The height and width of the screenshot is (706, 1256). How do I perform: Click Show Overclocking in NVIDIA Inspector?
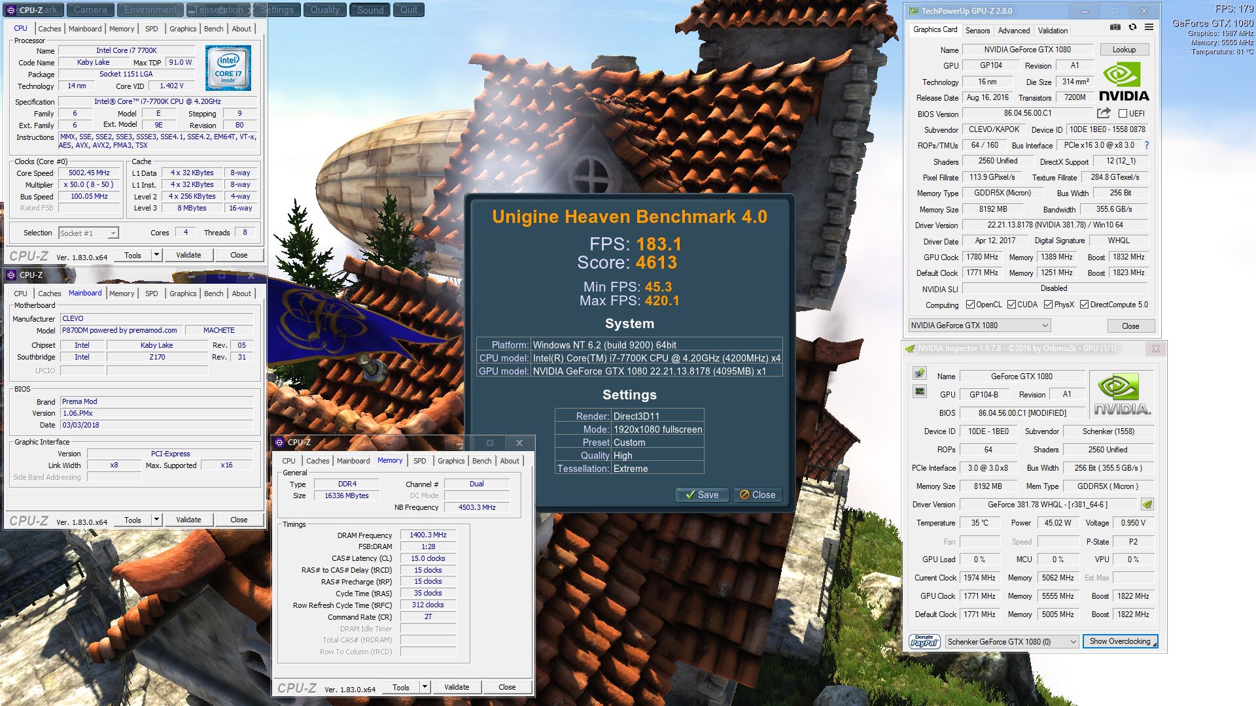[x=1120, y=641]
